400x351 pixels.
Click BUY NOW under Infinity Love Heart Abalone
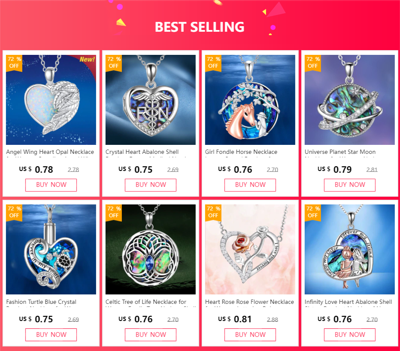pyautogui.click(x=349, y=335)
